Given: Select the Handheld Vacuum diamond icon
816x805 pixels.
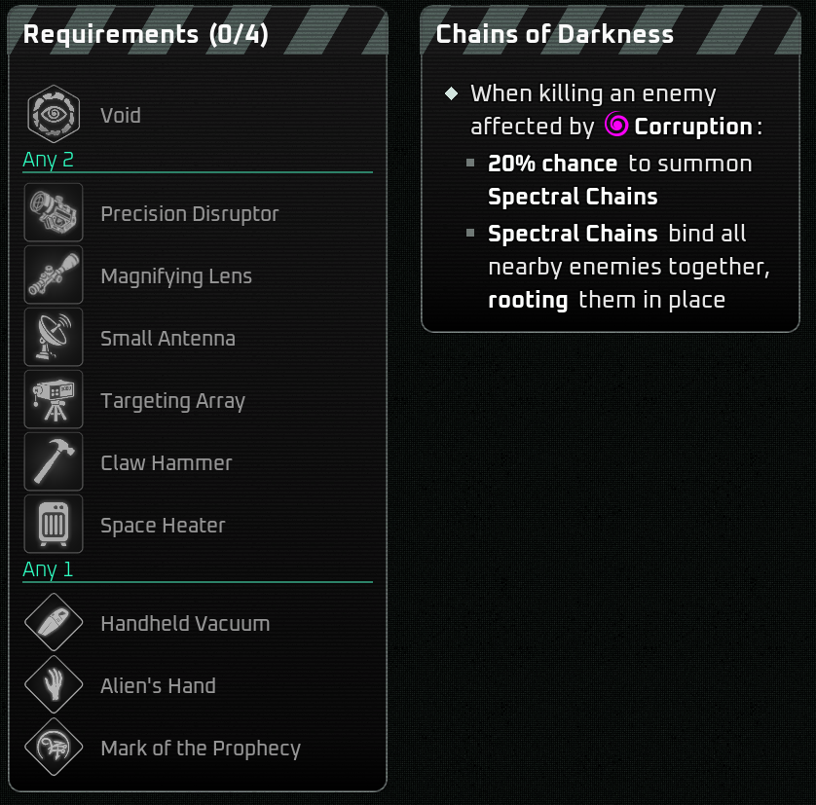Looking at the screenshot, I should pyautogui.click(x=54, y=623).
